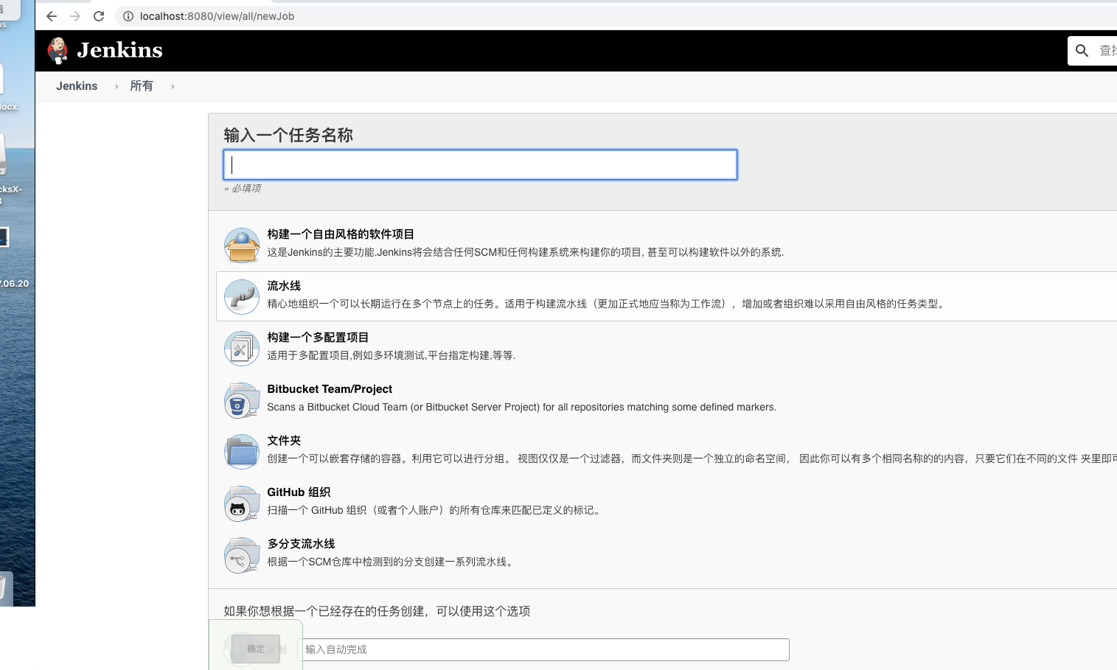1117x670 pixels.
Task: Click the Jenkins header title link
Action: [x=119, y=50]
